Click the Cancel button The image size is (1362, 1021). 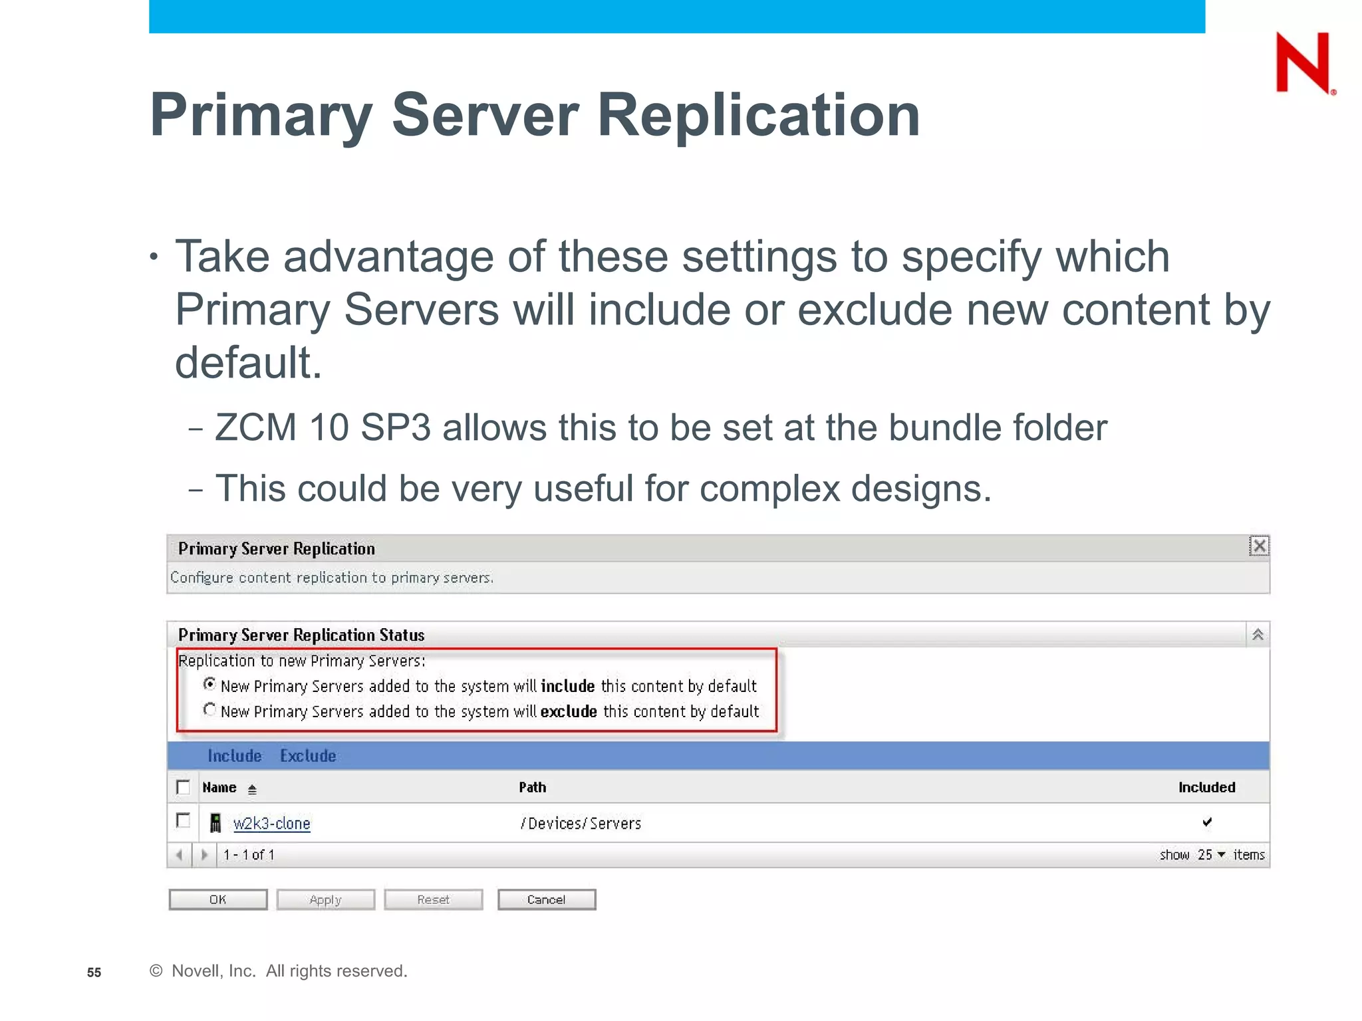click(x=547, y=899)
